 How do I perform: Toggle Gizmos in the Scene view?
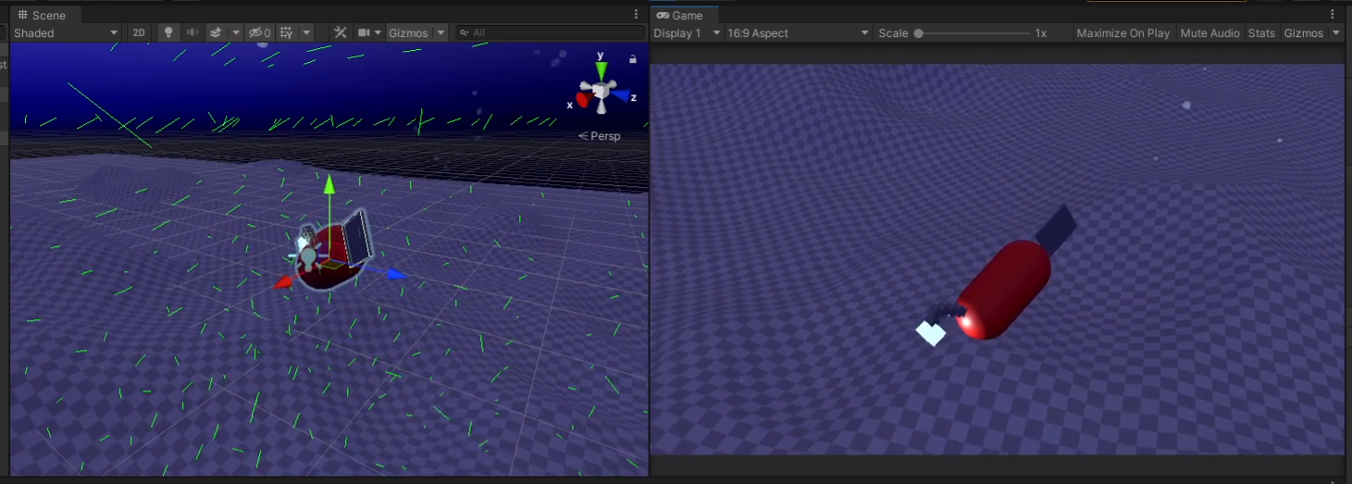[x=408, y=32]
